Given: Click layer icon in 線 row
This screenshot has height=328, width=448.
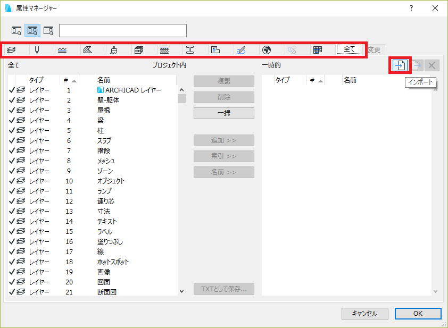Looking at the screenshot, I should click(x=21, y=251).
